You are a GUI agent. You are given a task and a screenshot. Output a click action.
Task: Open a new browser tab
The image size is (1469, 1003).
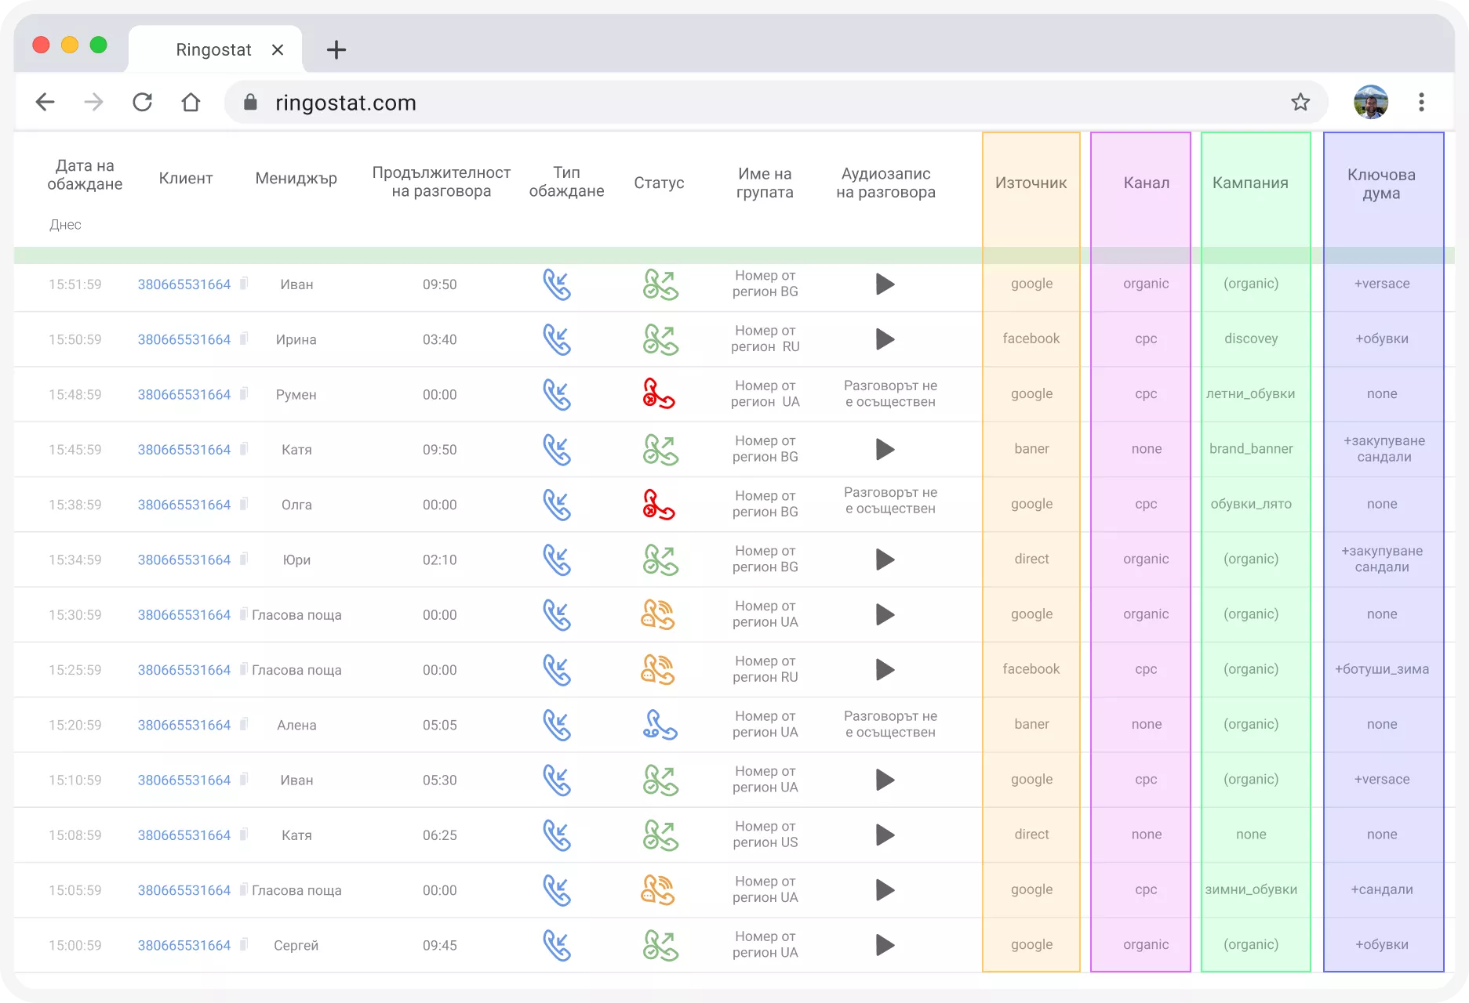336,50
